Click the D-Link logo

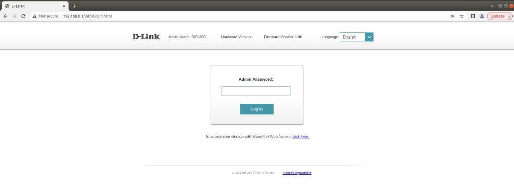click(x=146, y=37)
